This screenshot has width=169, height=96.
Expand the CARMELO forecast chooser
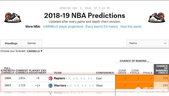pyautogui.click(x=35, y=51)
